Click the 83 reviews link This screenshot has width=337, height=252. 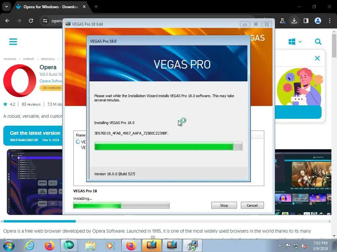(31, 104)
